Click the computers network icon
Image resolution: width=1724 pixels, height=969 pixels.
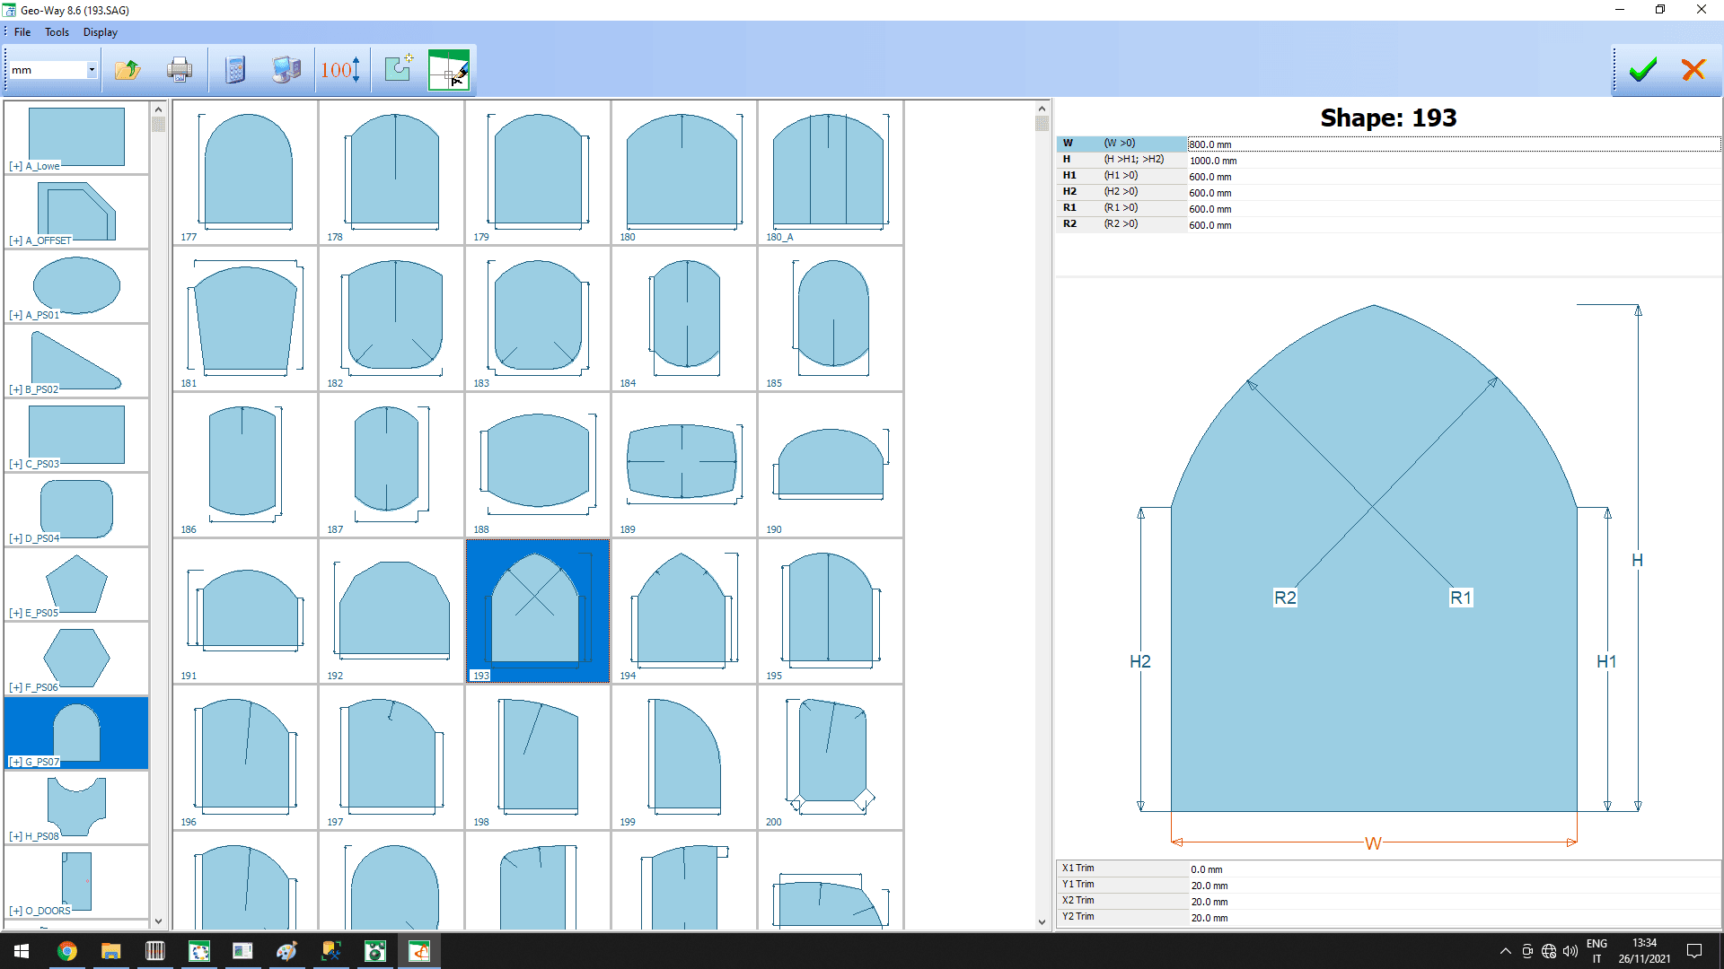pyautogui.click(x=286, y=70)
